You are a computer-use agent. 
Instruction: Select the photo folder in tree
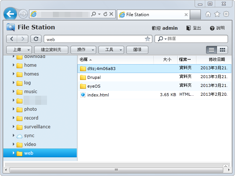pos(30,109)
